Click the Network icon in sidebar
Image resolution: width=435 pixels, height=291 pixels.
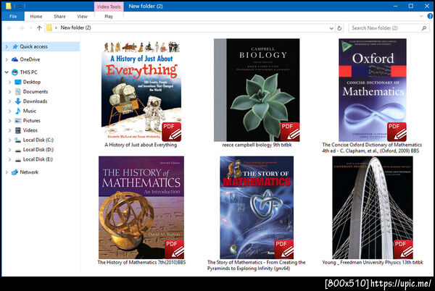14,172
